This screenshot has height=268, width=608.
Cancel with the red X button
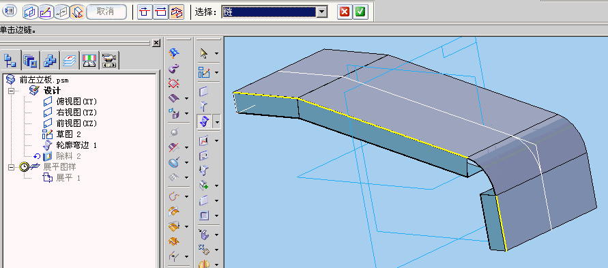pos(344,12)
